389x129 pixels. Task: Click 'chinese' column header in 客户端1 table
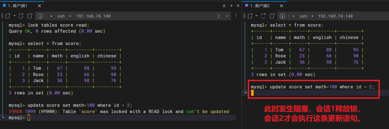(107, 56)
